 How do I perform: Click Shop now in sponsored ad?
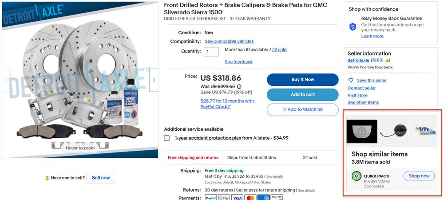point(419,176)
